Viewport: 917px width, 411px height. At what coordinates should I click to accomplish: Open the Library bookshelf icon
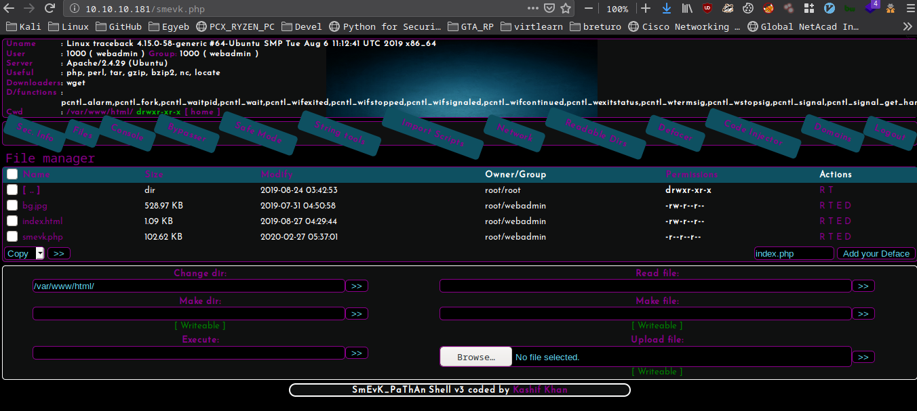[x=687, y=9]
